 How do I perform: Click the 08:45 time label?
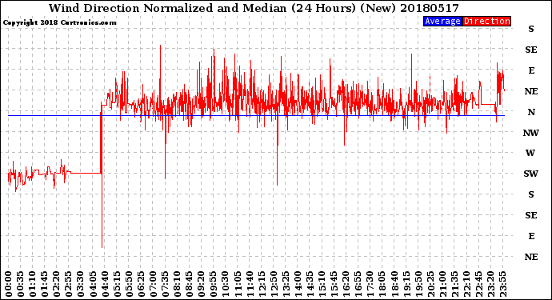coord(190,284)
